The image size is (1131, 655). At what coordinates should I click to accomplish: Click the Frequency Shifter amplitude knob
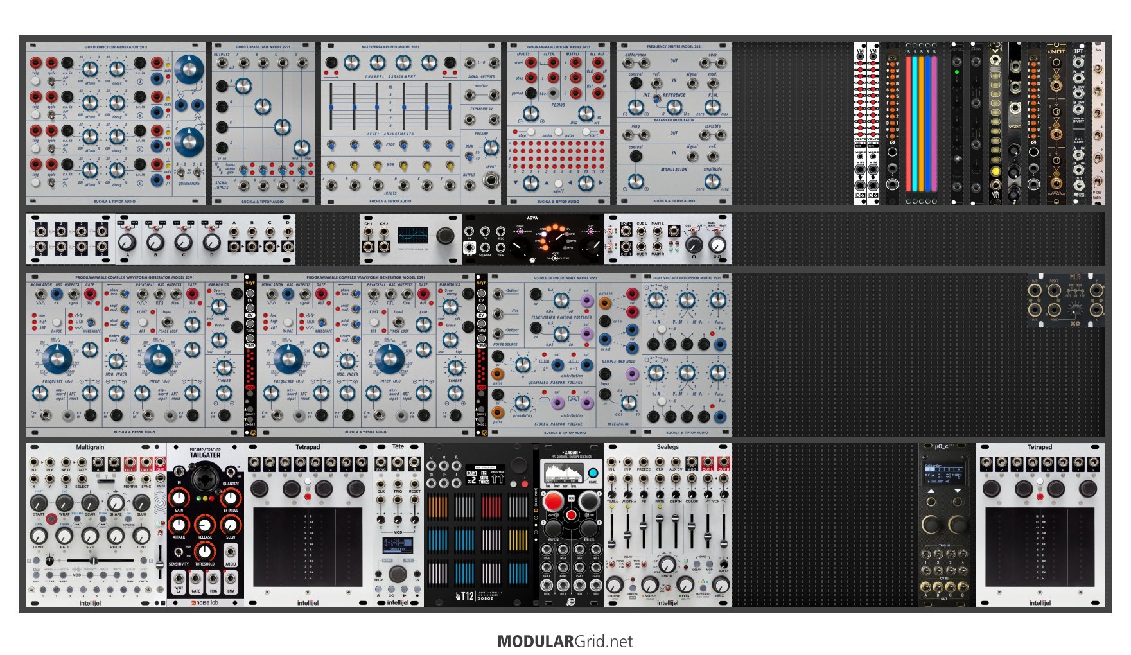coord(712,180)
